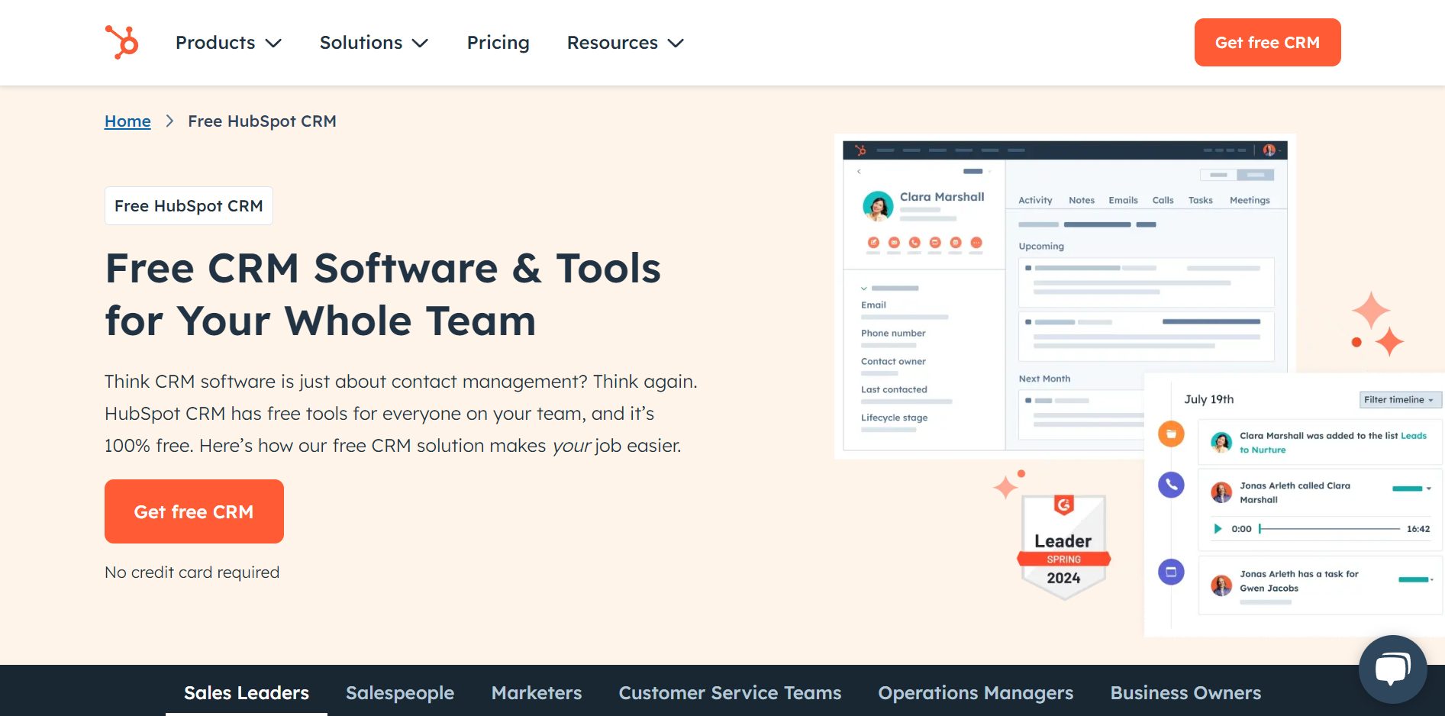Click the "Next Month" label in the CRM preview
This screenshot has height=716, width=1445.
click(1044, 379)
